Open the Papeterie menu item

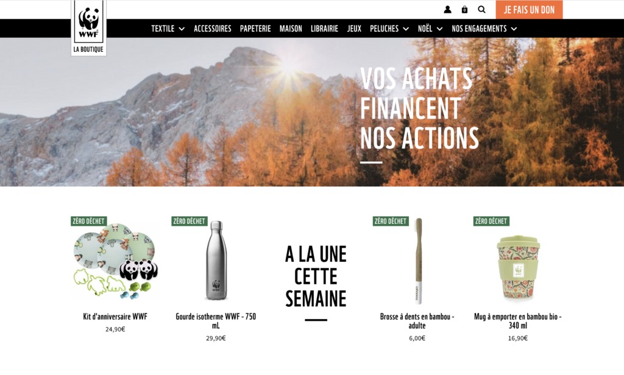click(255, 29)
